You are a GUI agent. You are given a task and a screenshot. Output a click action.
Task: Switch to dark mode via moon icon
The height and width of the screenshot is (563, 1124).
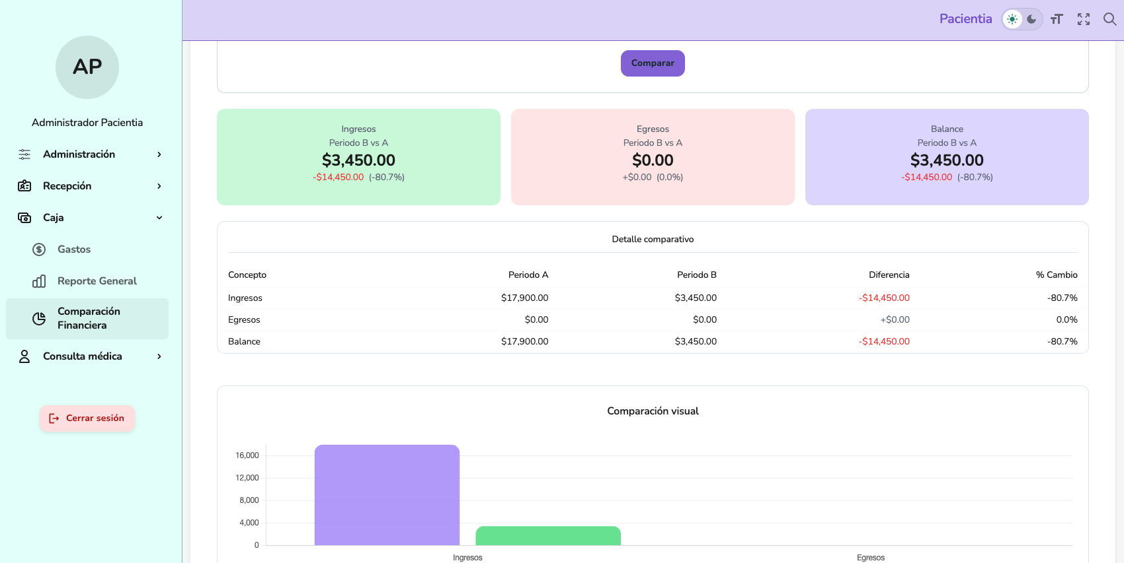(1031, 19)
